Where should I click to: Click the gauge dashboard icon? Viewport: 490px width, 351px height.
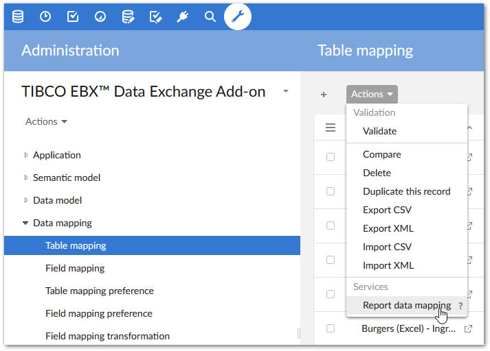[x=100, y=16]
